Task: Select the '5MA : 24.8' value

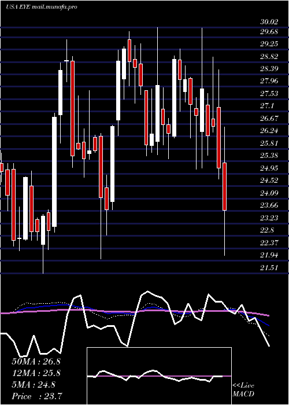Action: click(34, 385)
